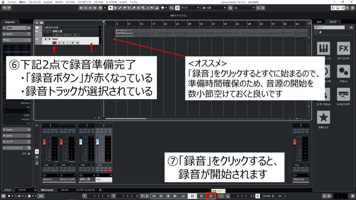356x200 pixels.
Task: Click the Media home icon
Action: pyautogui.click(x=320, y=32)
